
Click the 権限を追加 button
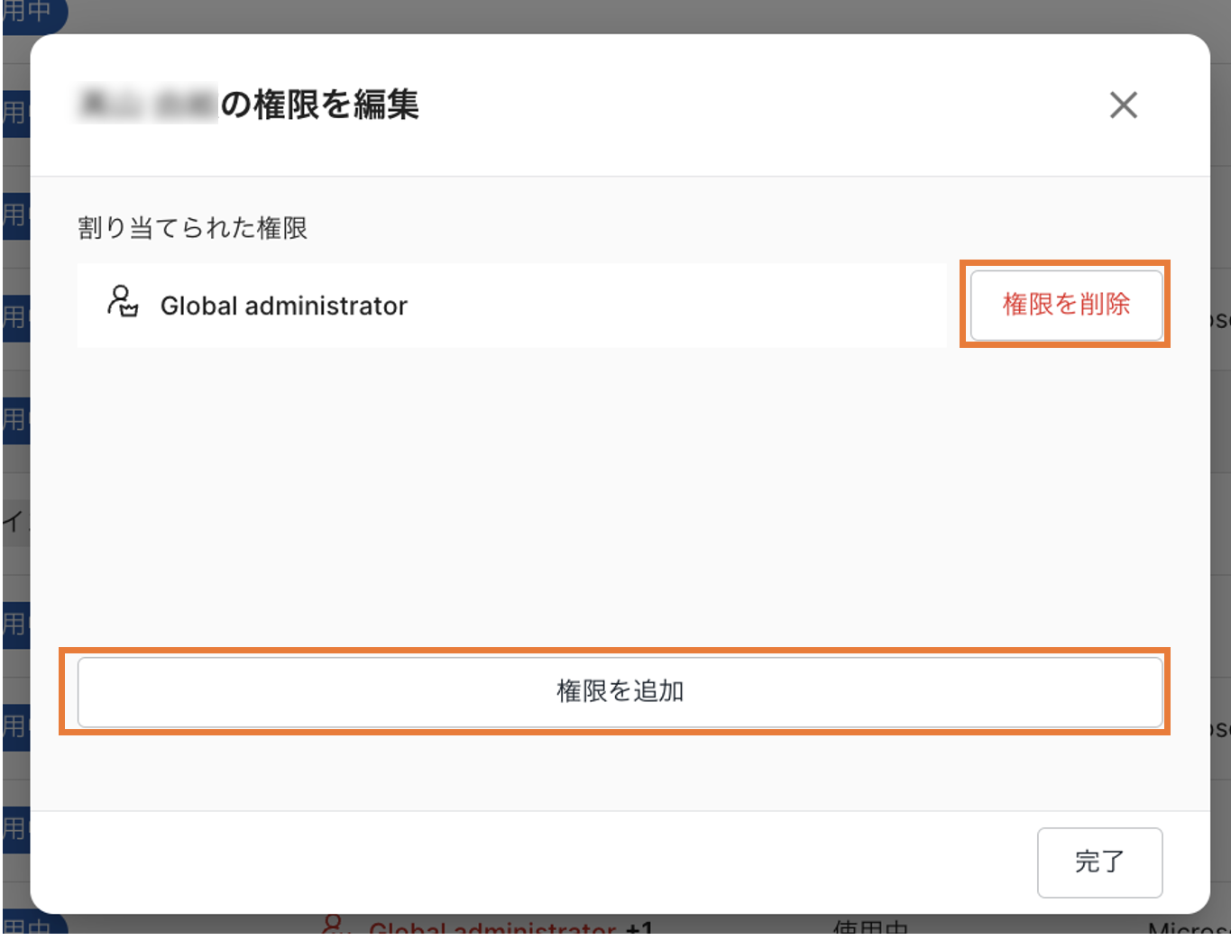(x=620, y=691)
